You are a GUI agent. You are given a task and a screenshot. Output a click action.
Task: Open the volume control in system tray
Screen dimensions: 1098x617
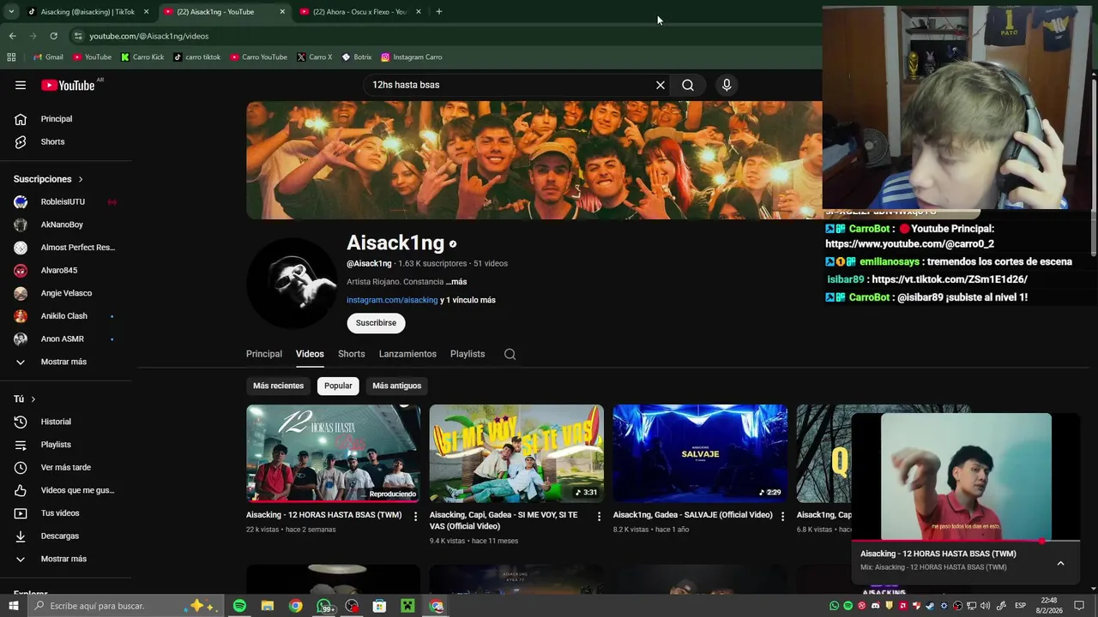[985, 606]
